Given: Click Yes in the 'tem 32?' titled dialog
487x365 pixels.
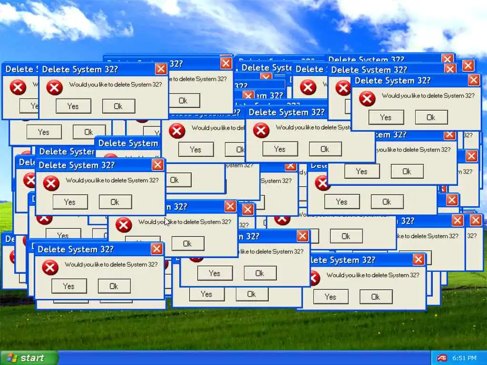Looking at the screenshot, I should coord(362,171).
